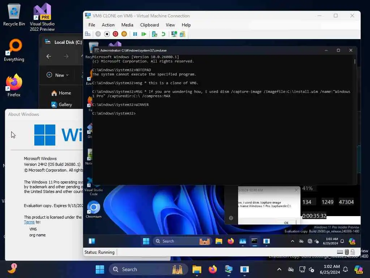Expand the host system tray hidden icons
The height and width of the screenshot is (278, 370).
click(279, 269)
